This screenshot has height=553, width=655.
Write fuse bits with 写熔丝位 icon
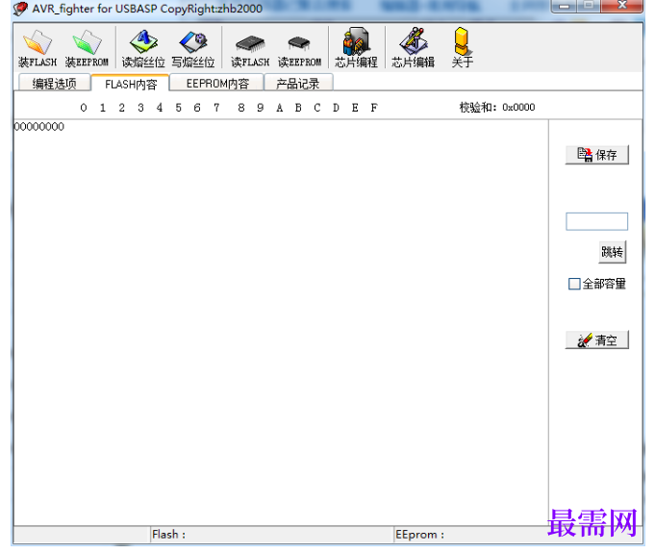click(193, 48)
